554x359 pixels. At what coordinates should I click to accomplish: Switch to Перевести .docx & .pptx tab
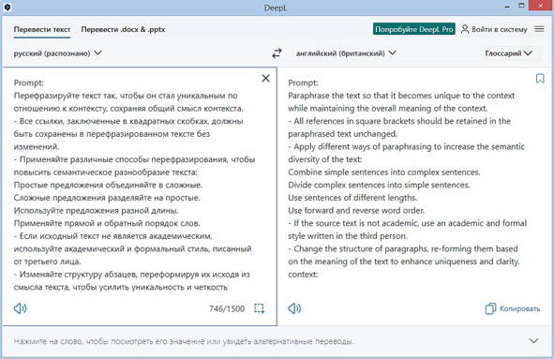coord(123,29)
